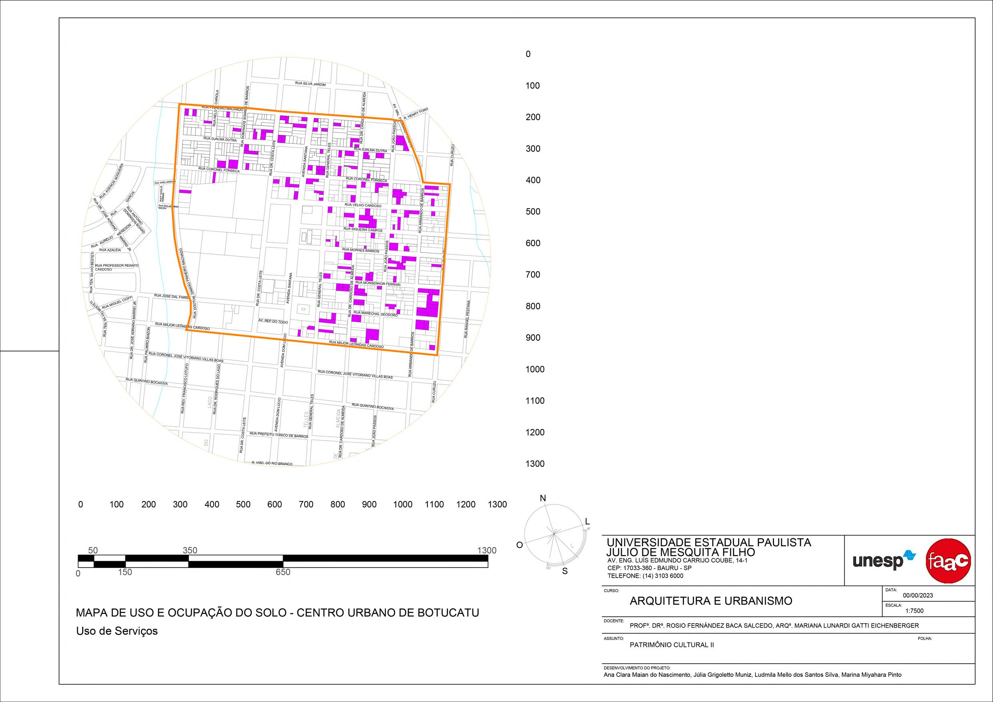Click the 350 label on scale bar
This screenshot has width=993, height=702.
tap(190, 551)
